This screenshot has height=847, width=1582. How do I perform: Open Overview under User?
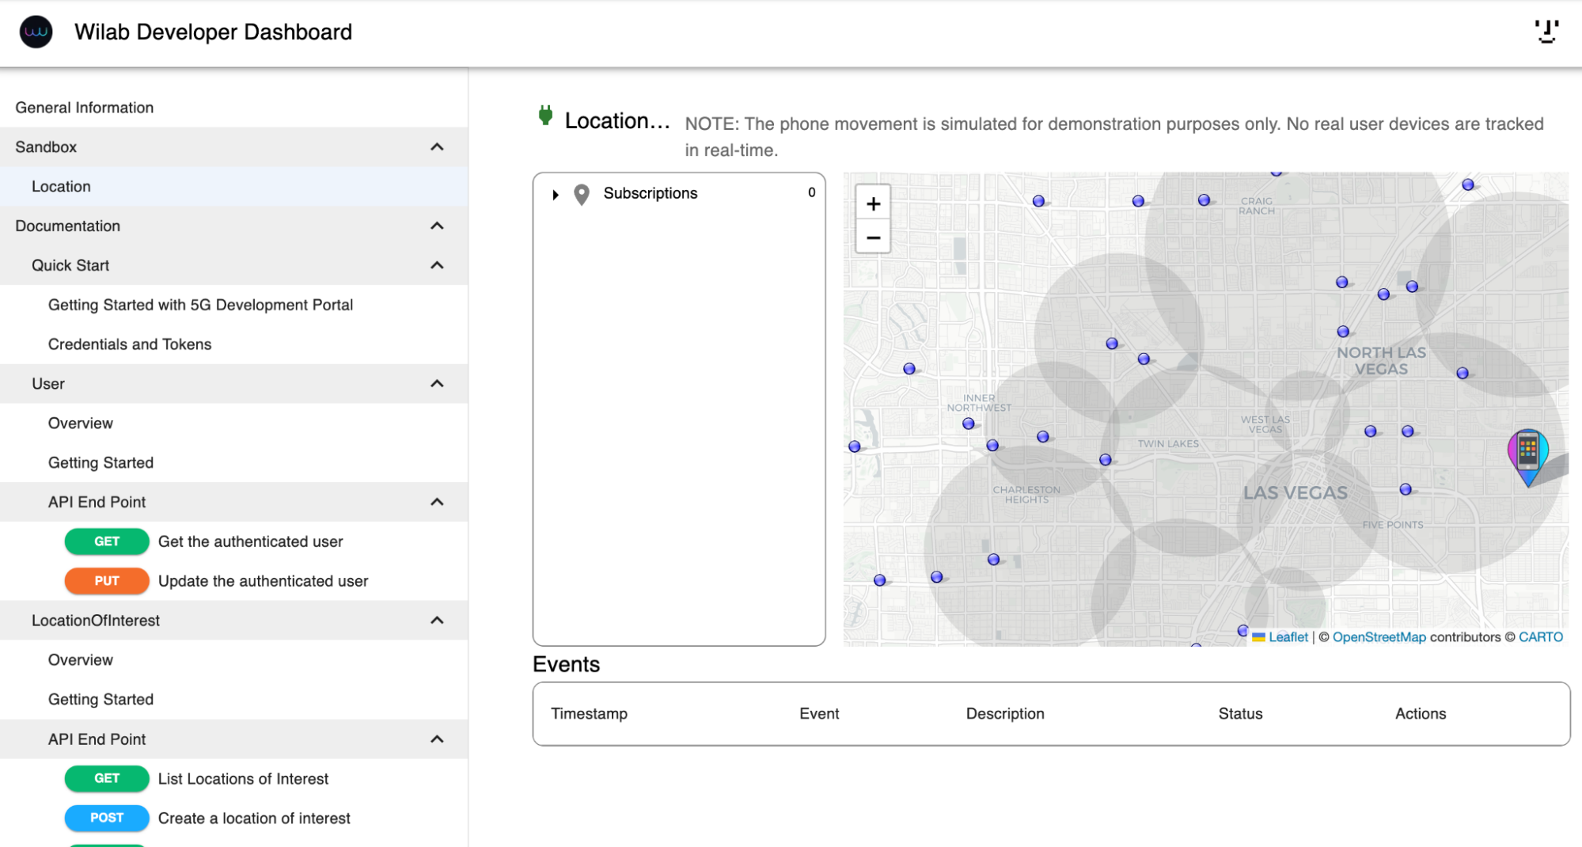pyautogui.click(x=233, y=424)
